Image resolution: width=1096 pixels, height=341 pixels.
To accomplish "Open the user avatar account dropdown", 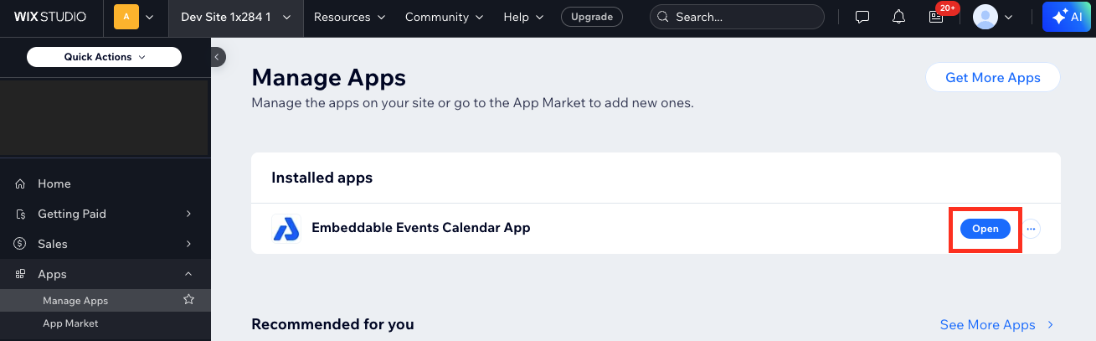I will [993, 17].
